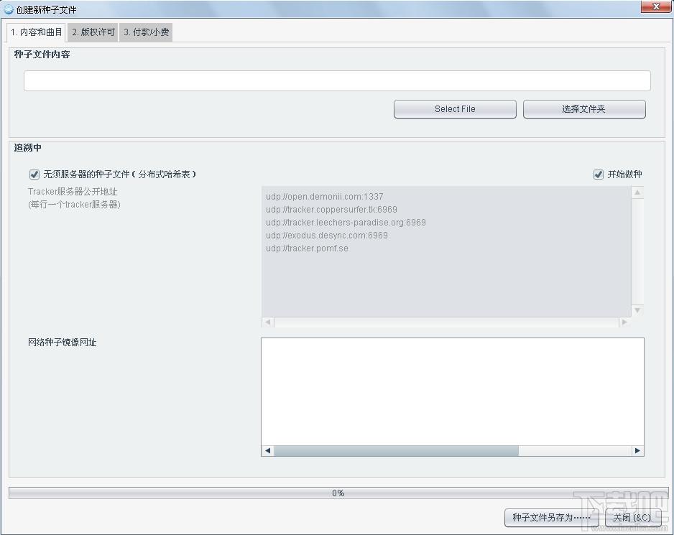The height and width of the screenshot is (535, 674).
Task: Click tracker list scroll right arrow
Action: coord(624,322)
